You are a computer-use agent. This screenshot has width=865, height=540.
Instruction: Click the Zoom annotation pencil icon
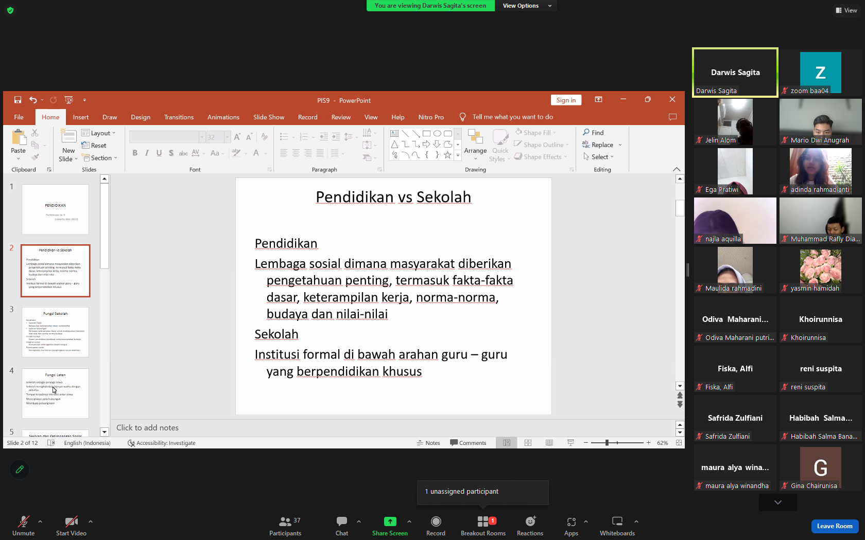tap(20, 469)
